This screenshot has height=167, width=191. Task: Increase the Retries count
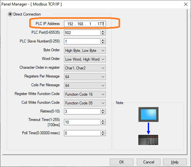[x=103, y=110]
